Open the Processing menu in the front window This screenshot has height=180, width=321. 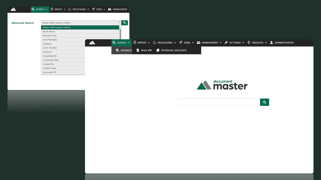pos(165,43)
